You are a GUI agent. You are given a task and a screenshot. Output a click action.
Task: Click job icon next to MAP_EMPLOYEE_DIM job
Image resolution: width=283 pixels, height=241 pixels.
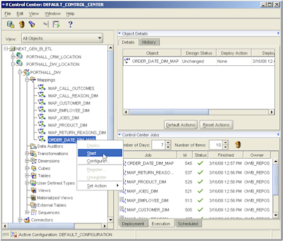coord(123,200)
